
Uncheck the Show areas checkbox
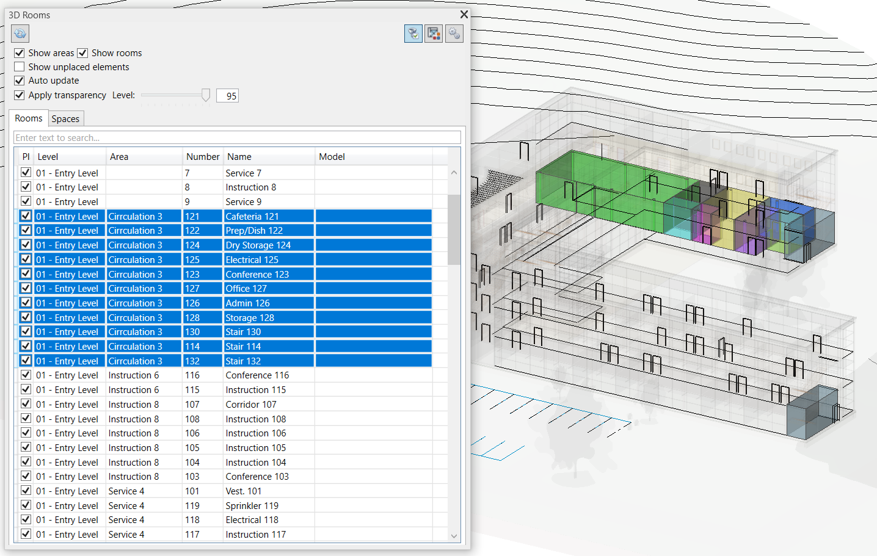click(20, 53)
